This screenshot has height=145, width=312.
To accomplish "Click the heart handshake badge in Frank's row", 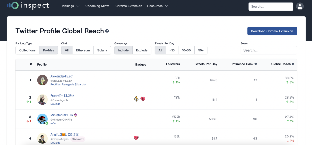I will [143, 99].
